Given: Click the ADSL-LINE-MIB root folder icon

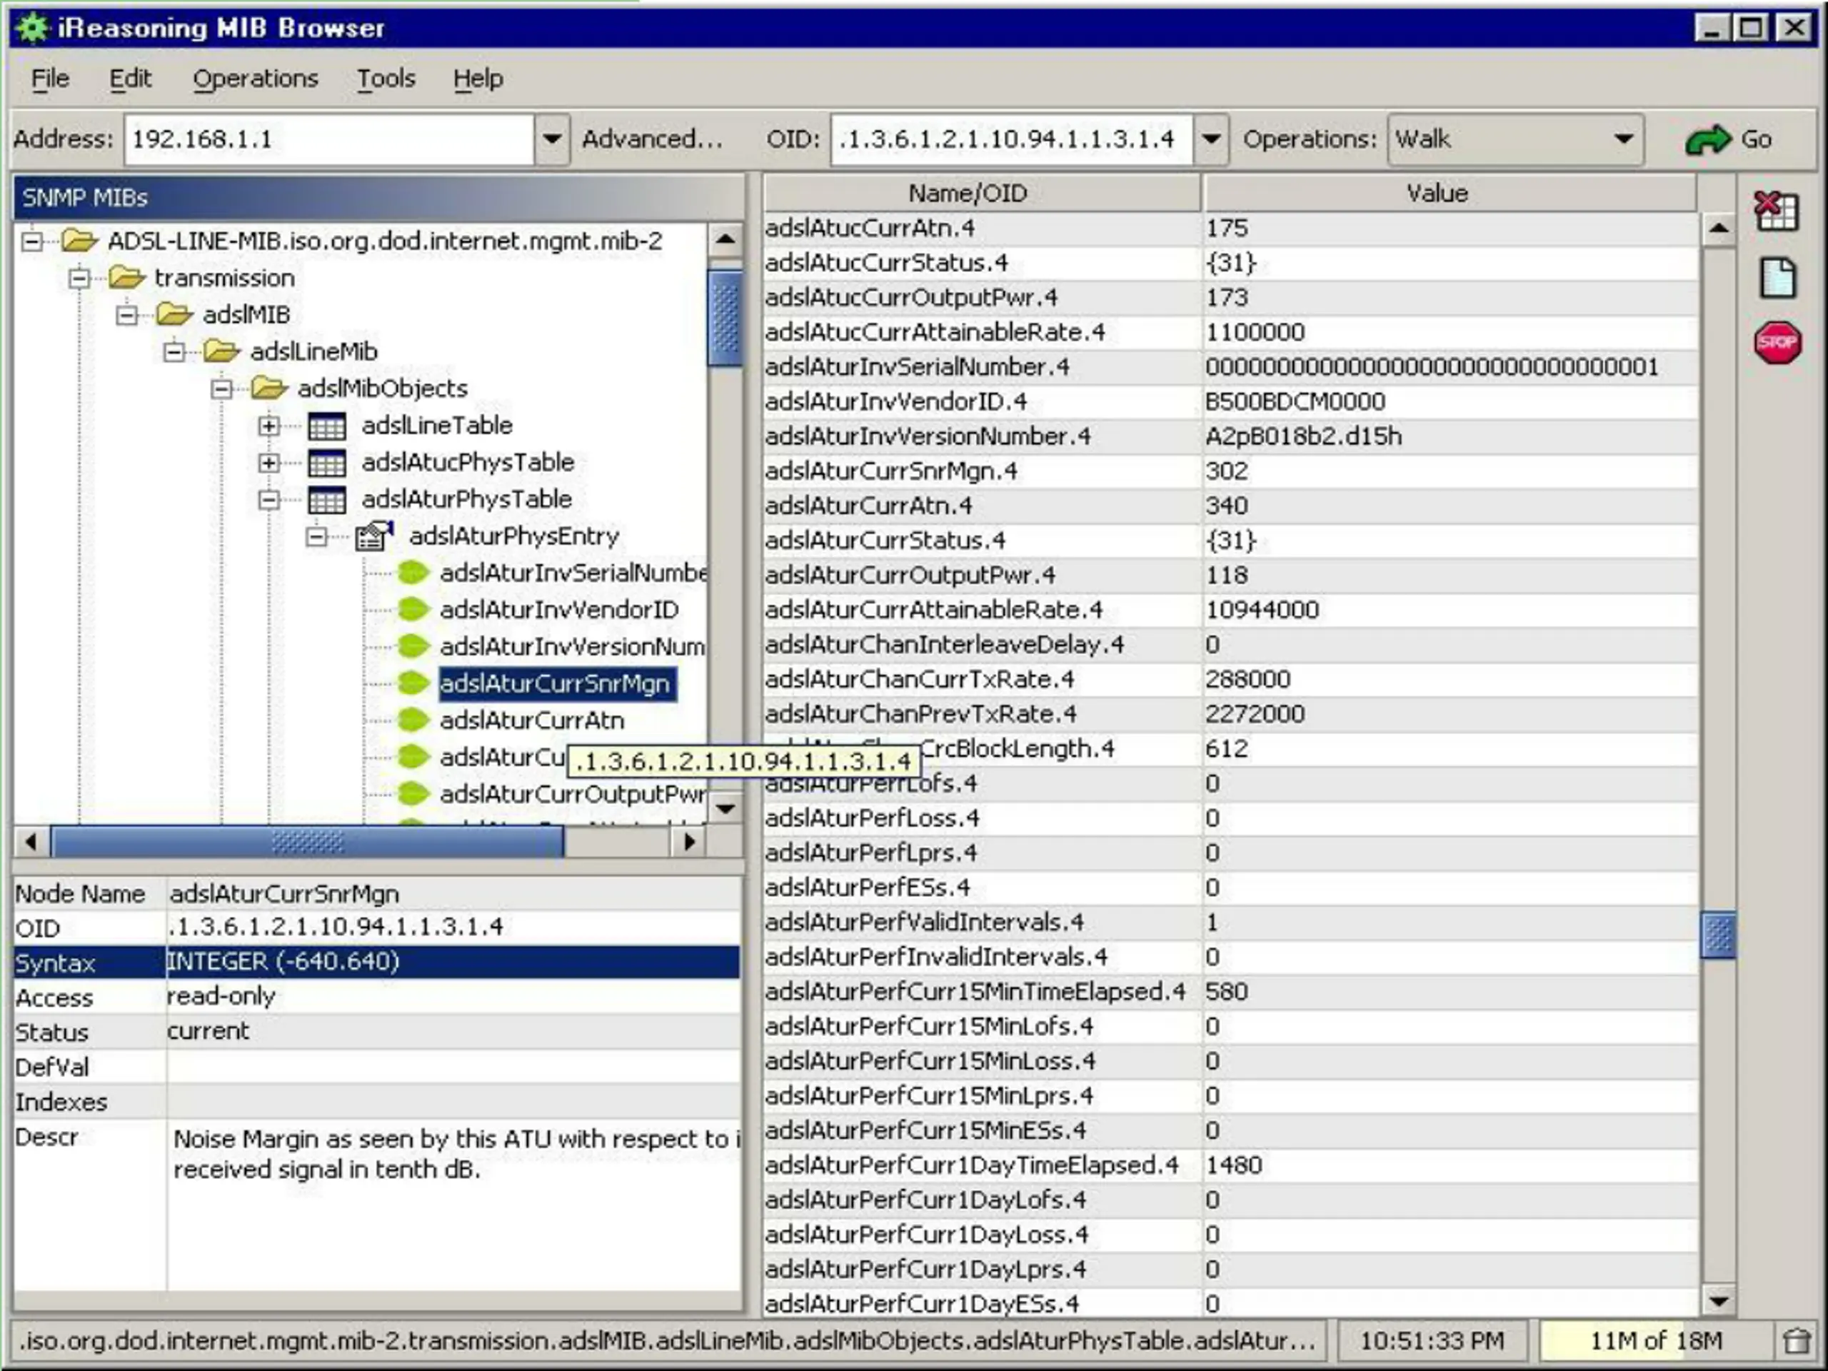Looking at the screenshot, I should 80,241.
